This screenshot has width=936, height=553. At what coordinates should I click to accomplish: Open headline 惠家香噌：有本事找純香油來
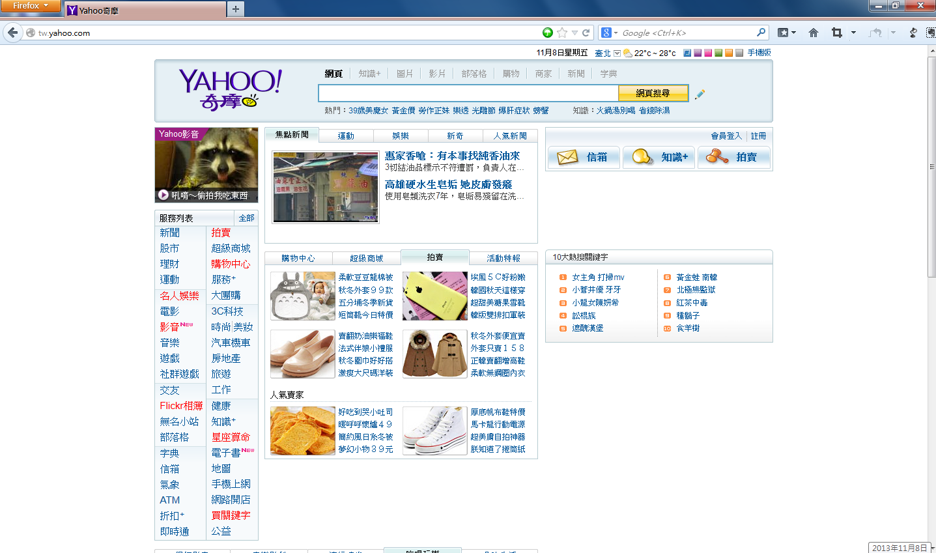452,156
